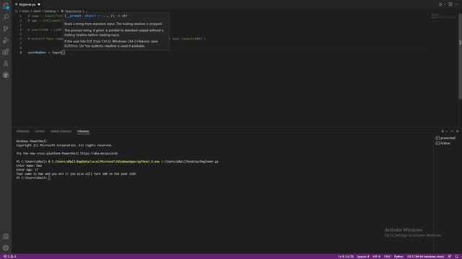Click the minimap code preview
Viewport: 462px width, 259px height.
(x=444, y=15)
